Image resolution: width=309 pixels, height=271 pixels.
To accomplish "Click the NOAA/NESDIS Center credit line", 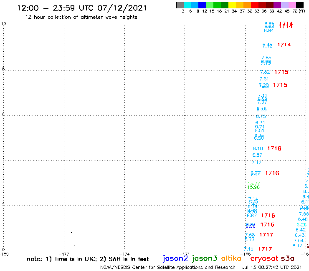I will coord(168,268).
